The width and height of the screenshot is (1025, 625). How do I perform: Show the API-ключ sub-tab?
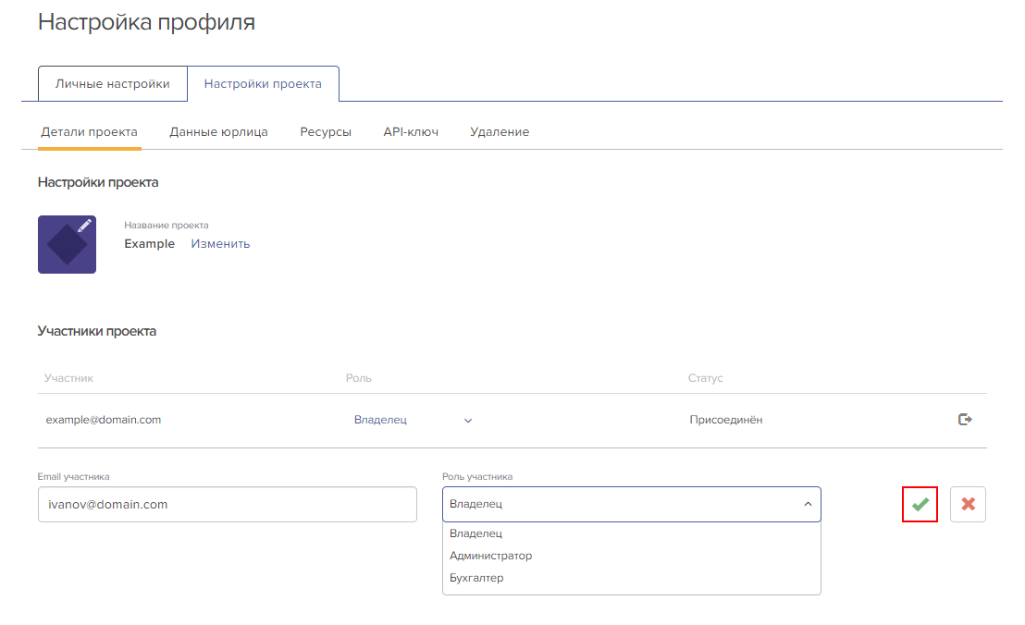click(x=411, y=132)
